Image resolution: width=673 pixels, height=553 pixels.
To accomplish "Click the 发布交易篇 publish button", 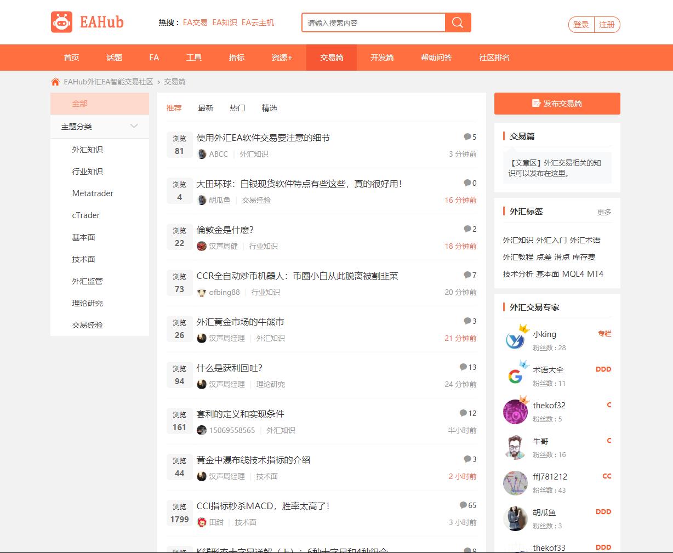I will pos(557,104).
